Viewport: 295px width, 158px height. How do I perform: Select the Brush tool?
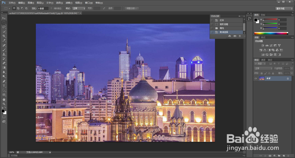click(4, 50)
